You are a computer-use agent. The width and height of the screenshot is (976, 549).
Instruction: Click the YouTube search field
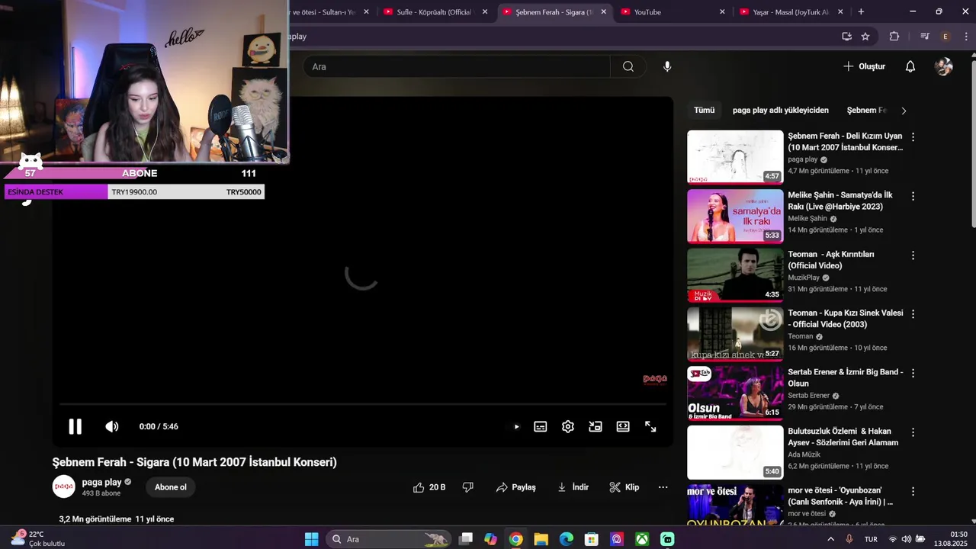click(457, 66)
